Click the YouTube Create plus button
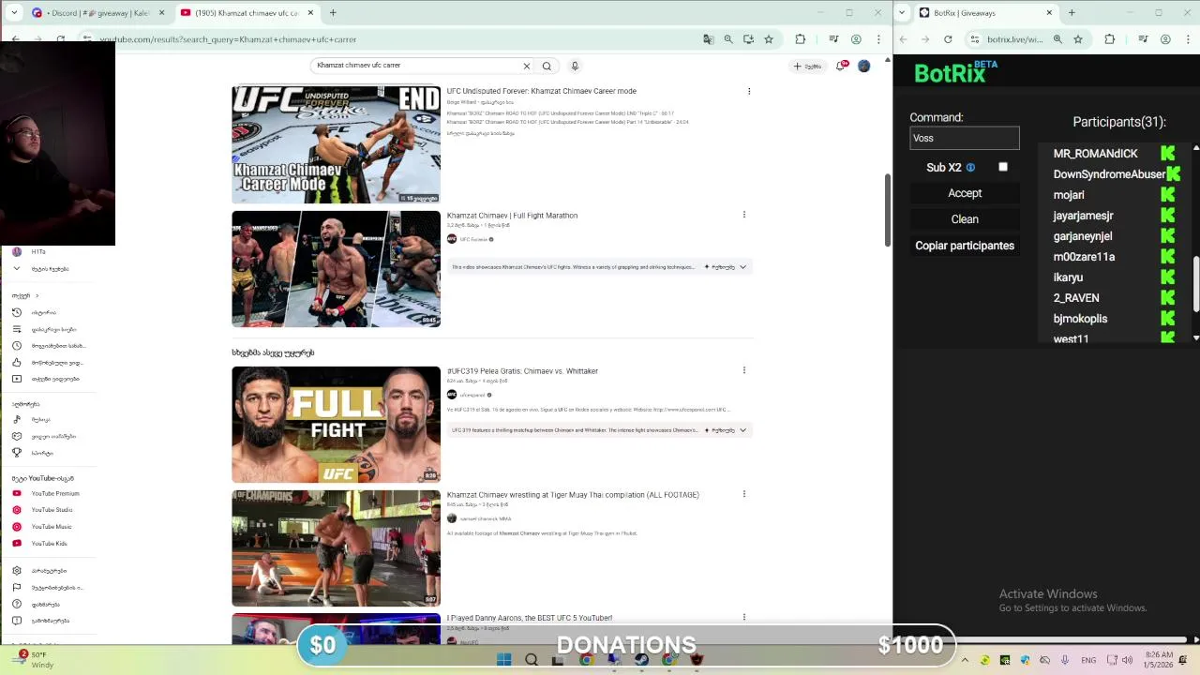1200x675 pixels. coord(807,66)
